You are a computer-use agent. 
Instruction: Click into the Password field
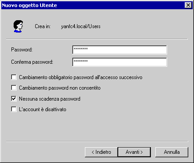pyautogui.click(x=120, y=50)
